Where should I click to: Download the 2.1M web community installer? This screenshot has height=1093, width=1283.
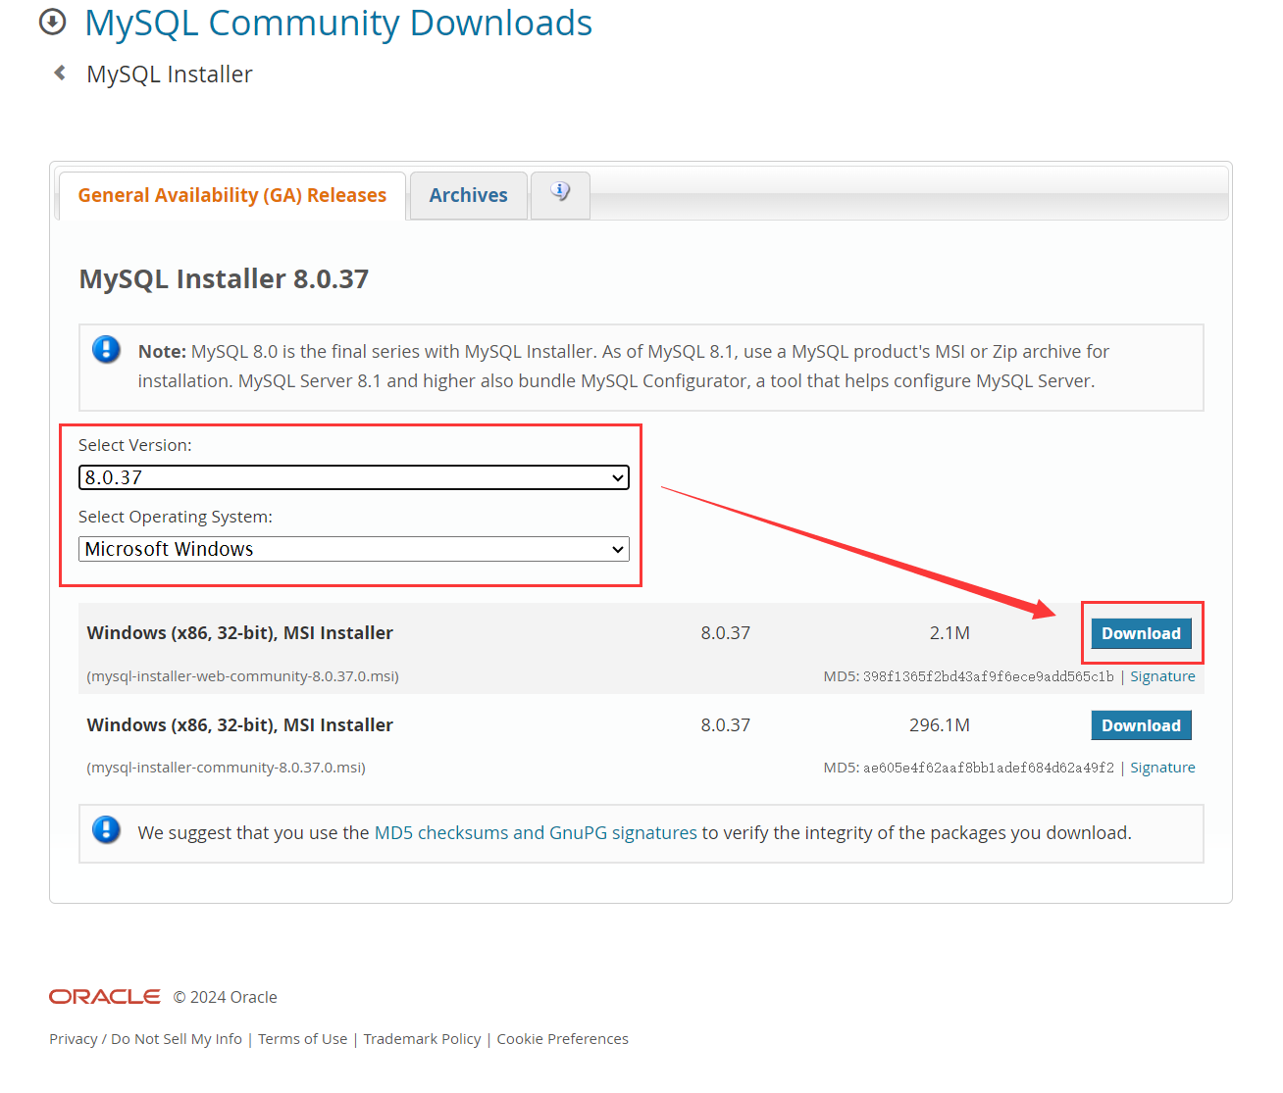point(1141,633)
